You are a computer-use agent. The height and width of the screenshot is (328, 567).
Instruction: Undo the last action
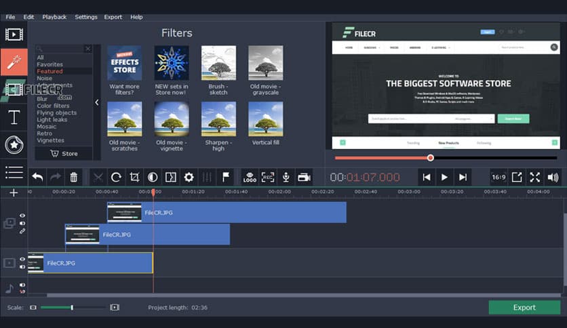pos(37,177)
